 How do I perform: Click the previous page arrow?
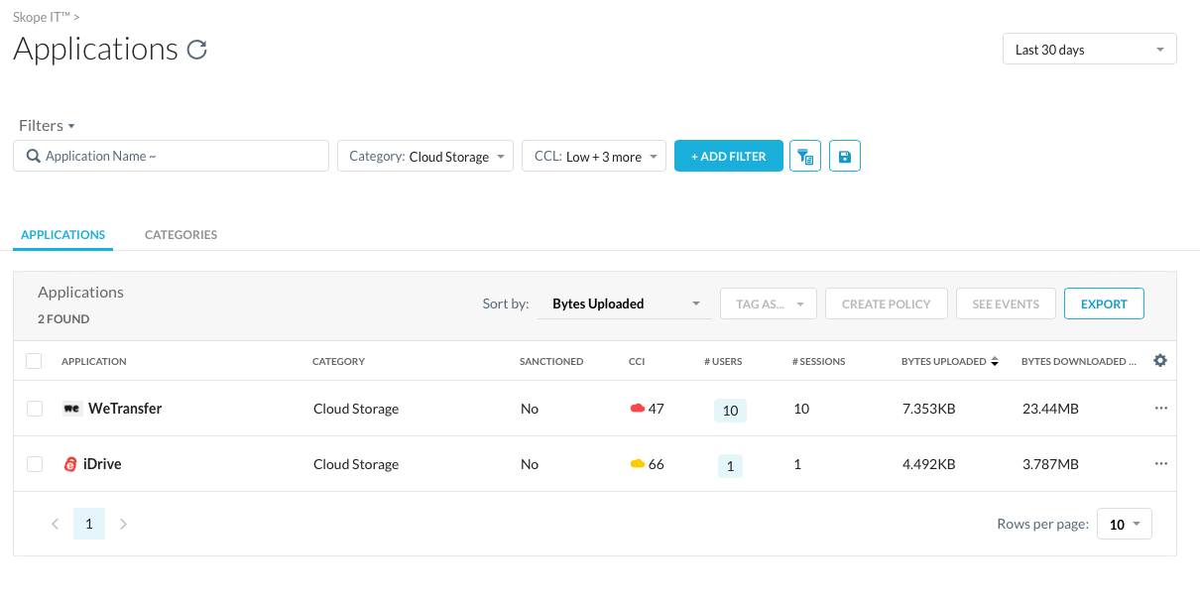[x=56, y=524]
